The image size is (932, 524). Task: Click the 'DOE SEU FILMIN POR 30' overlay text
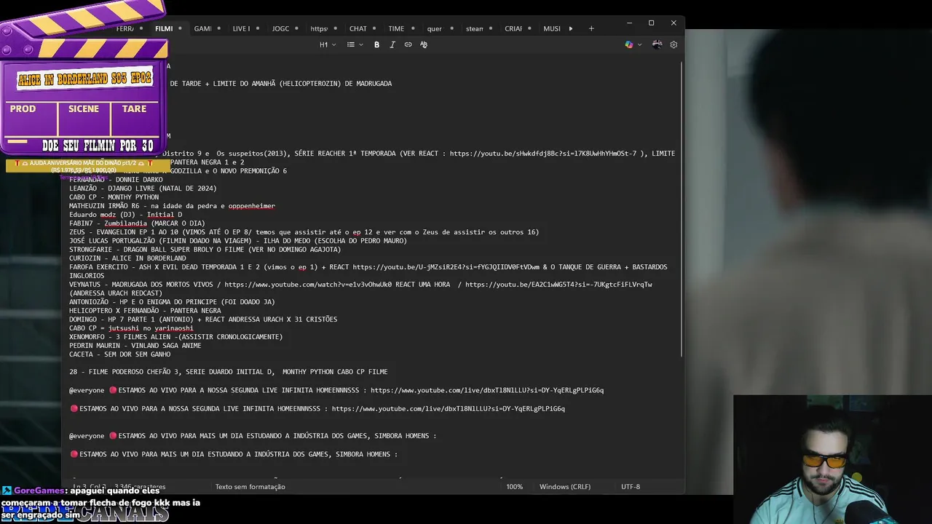(98, 146)
